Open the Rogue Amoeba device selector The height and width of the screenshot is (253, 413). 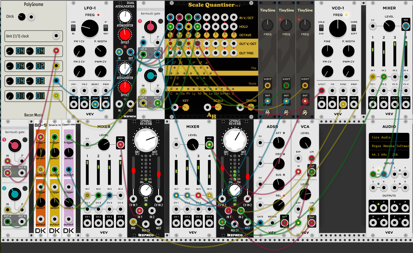[389, 146]
